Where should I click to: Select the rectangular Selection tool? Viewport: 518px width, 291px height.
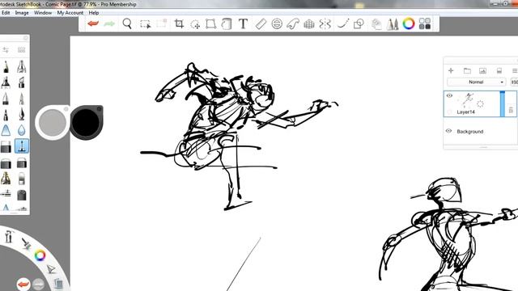145,24
